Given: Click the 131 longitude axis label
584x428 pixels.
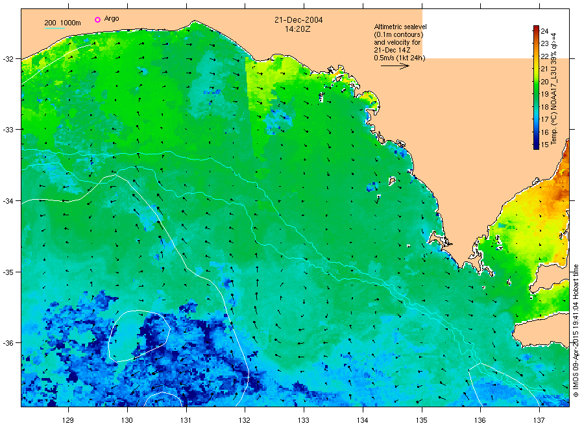Looking at the screenshot, I should (186, 420).
